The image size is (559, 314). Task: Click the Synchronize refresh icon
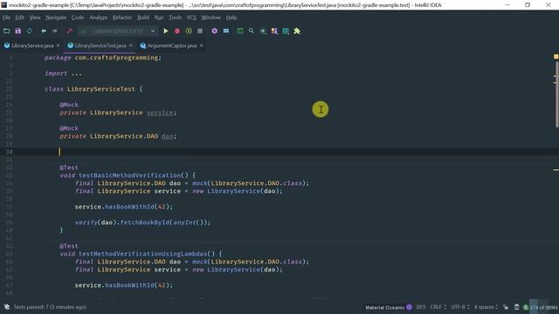click(29, 31)
